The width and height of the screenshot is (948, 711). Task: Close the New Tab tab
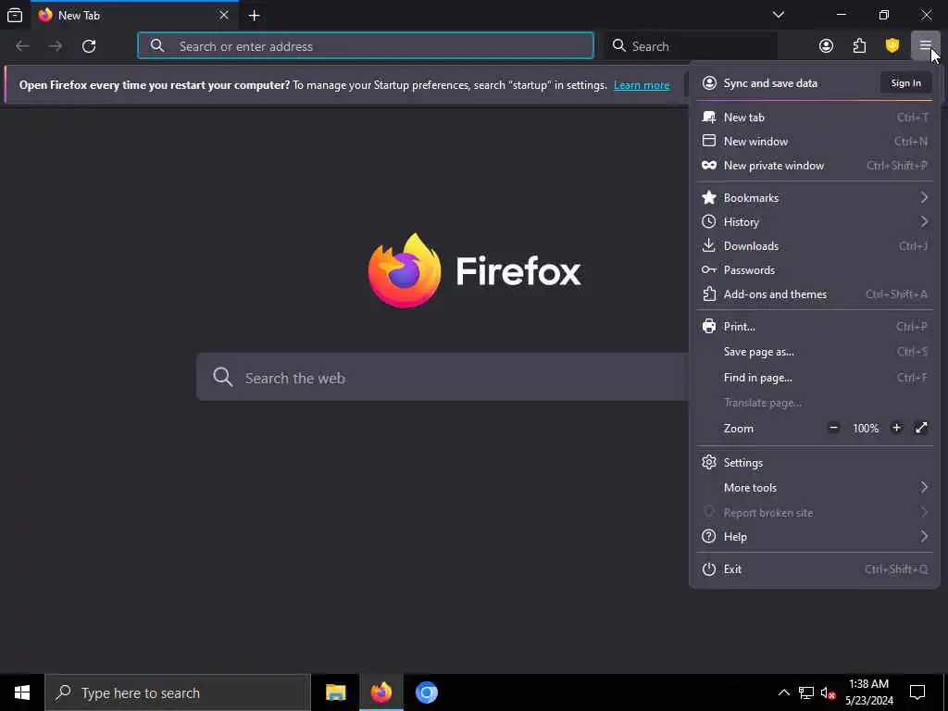click(x=224, y=15)
